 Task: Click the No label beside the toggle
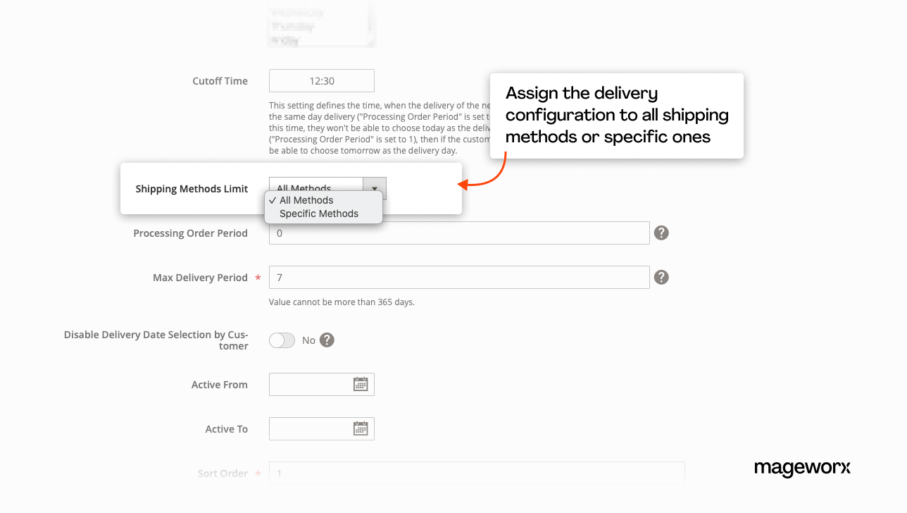pos(308,340)
